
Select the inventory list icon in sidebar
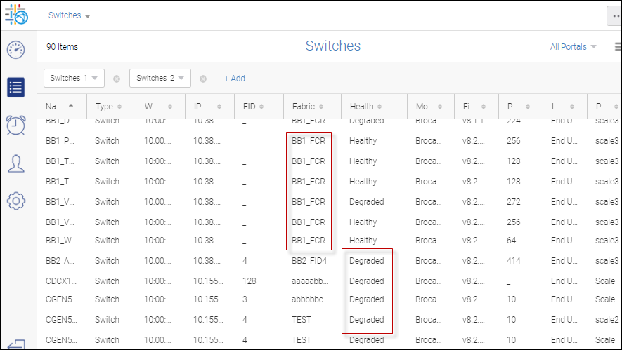pos(16,87)
